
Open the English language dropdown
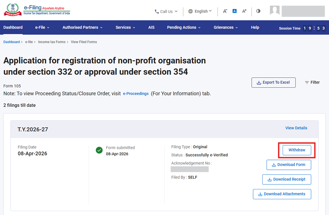tap(200, 11)
